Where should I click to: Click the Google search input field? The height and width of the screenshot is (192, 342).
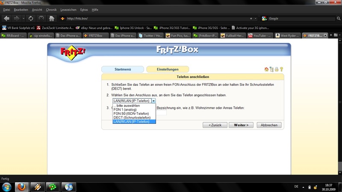[301, 18]
